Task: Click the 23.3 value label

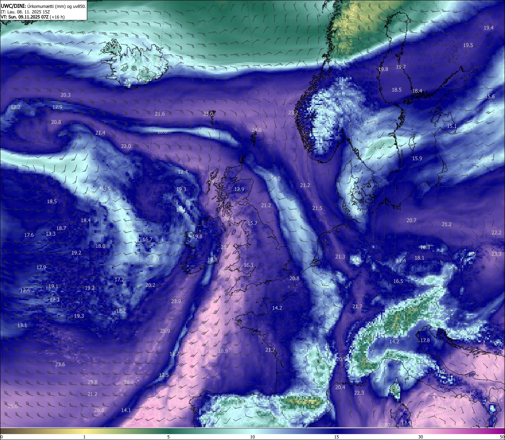Action: [x=496, y=254]
